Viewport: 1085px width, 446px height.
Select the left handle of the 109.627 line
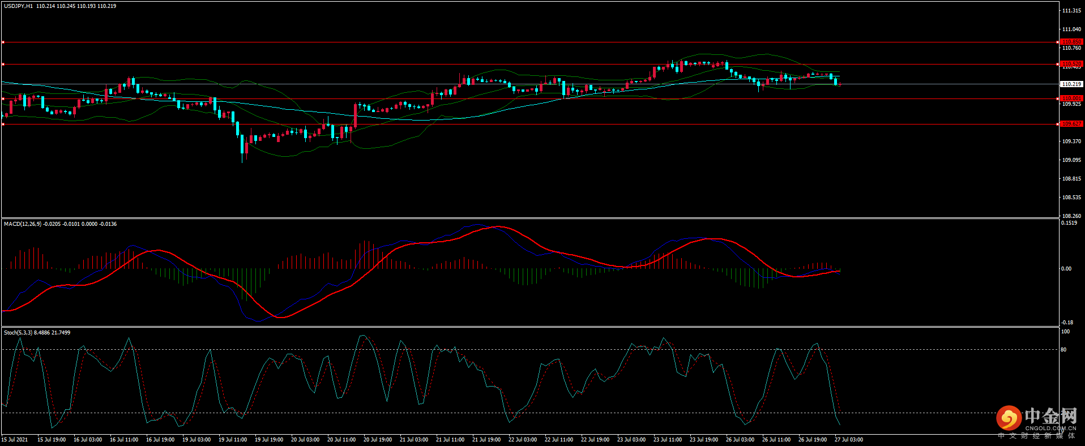click(x=3, y=124)
